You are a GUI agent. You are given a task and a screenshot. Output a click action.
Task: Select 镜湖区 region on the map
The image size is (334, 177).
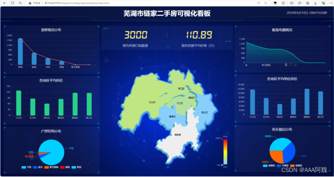[x=191, y=97]
